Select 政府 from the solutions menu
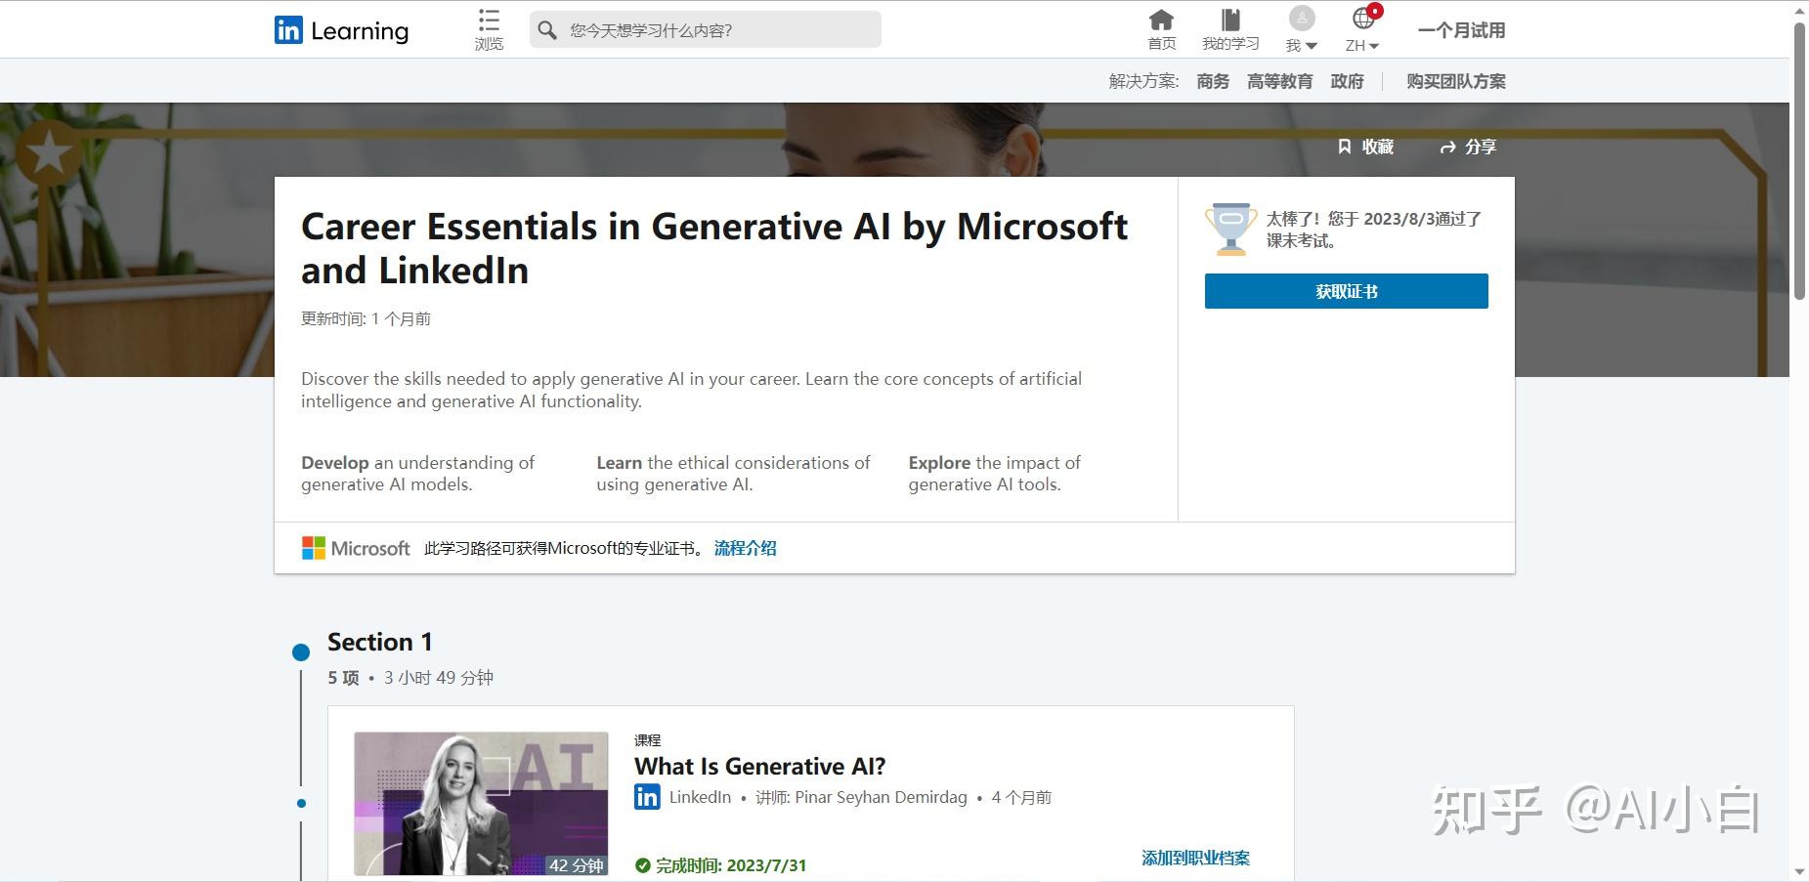Viewport: 1809px width, 882px height. [x=1348, y=81]
